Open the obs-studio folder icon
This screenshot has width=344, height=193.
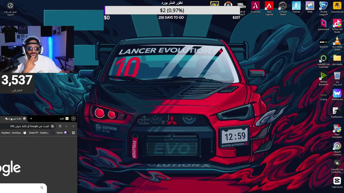click(337, 60)
